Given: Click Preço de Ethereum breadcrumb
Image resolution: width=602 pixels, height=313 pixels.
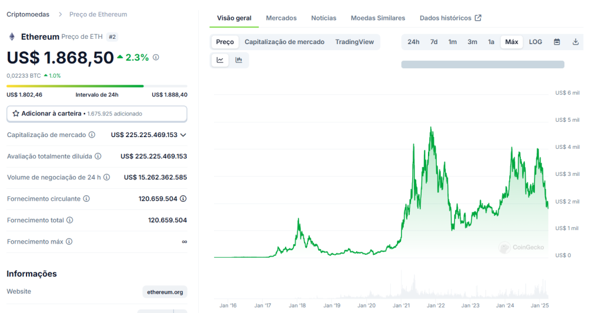Looking at the screenshot, I should pos(98,15).
